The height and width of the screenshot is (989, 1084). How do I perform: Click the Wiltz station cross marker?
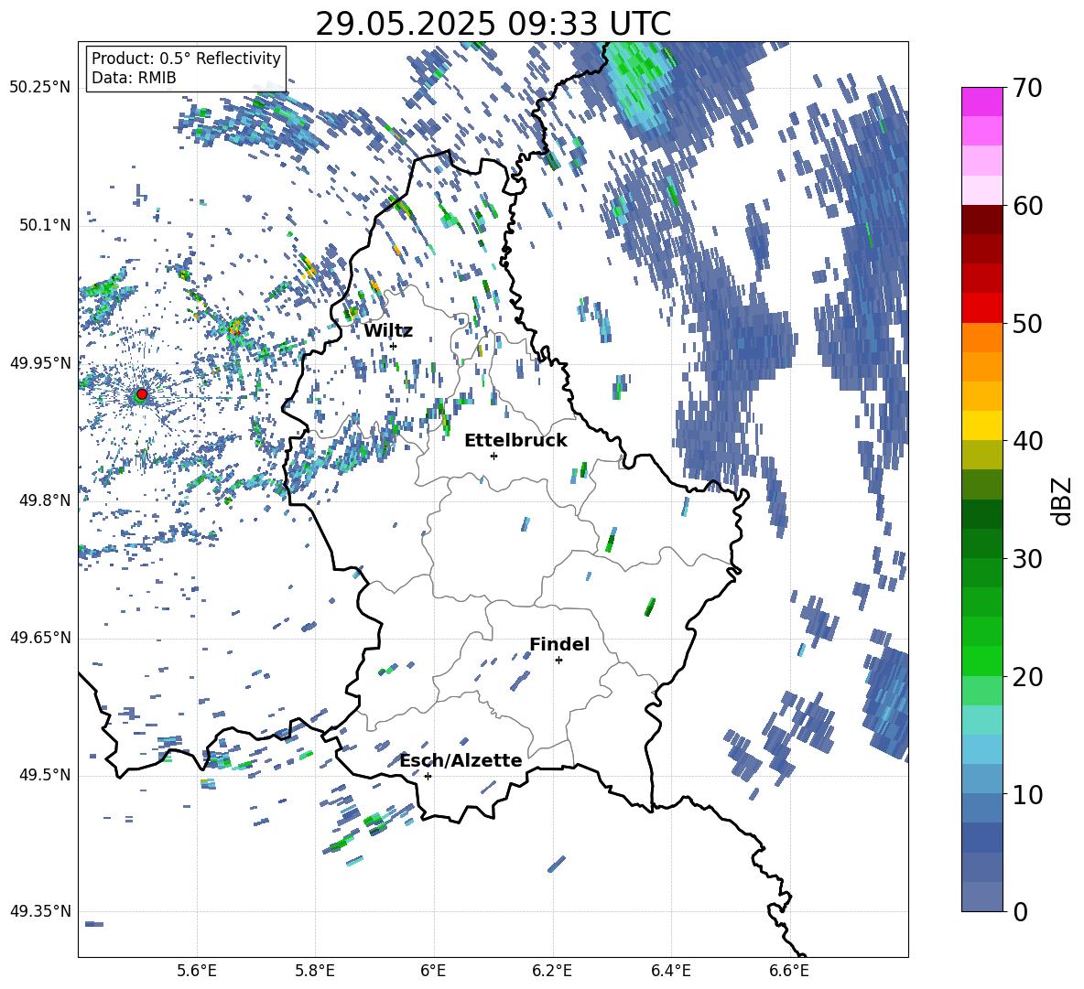394,346
